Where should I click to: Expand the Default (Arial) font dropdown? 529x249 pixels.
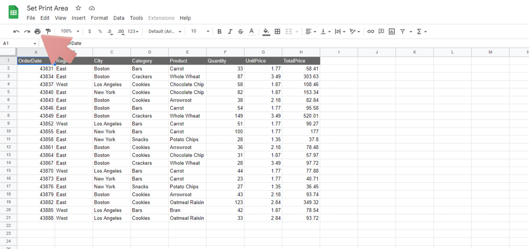click(x=165, y=32)
